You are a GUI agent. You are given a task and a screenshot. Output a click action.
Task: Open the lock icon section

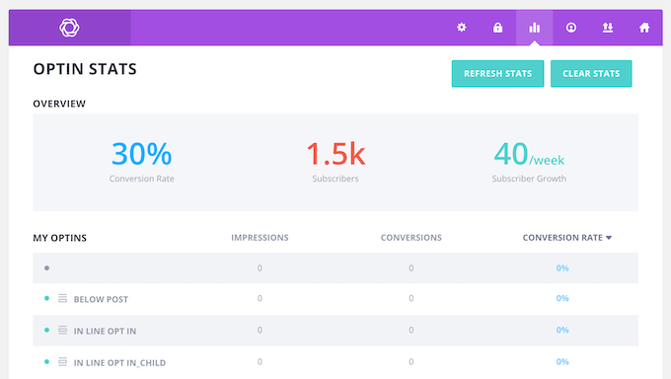point(497,28)
